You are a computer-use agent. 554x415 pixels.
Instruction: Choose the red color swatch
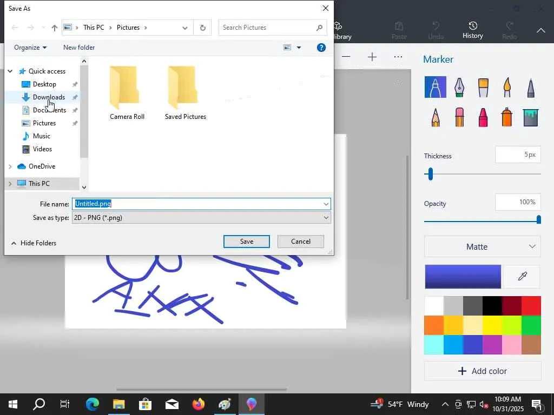coord(531,306)
